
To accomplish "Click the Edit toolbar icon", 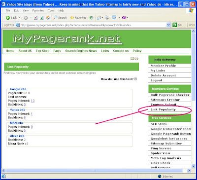I will (x=114, y=18).
